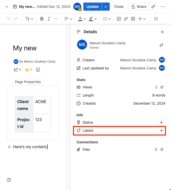Expand the insert menu chevron
Screen dimensions: 171x190
tap(145, 19)
